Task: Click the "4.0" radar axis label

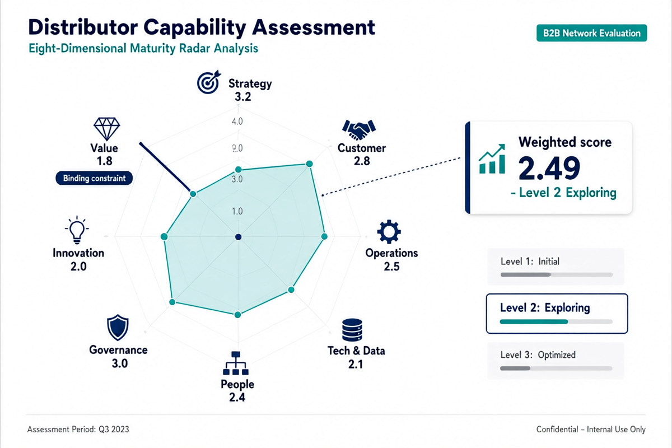Action: [x=236, y=122]
